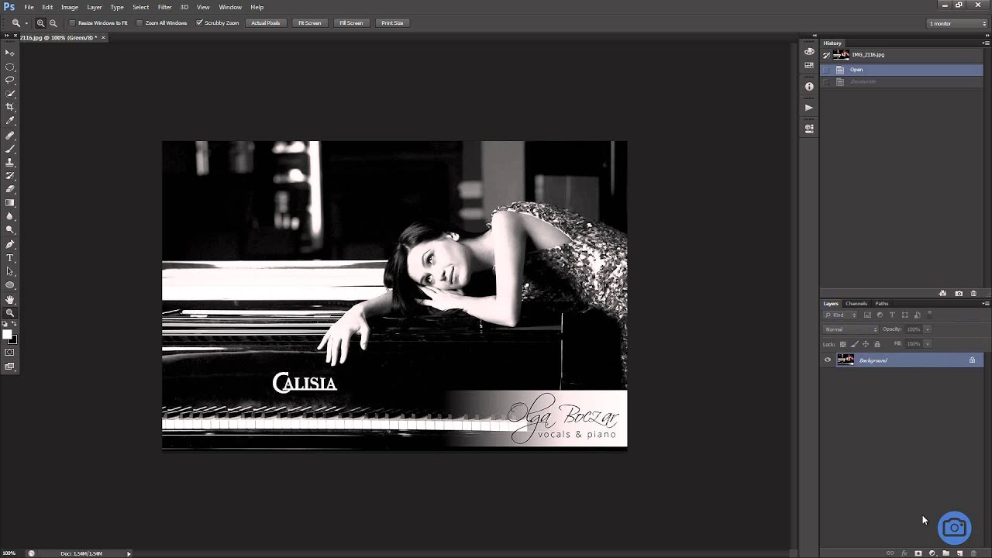The image size is (992, 558).
Task: Select the Move tool
Action: point(10,53)
